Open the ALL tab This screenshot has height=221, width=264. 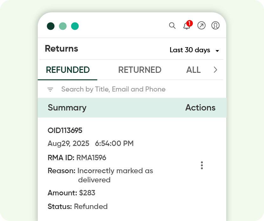pyautogui.click(x=193, y=70)
